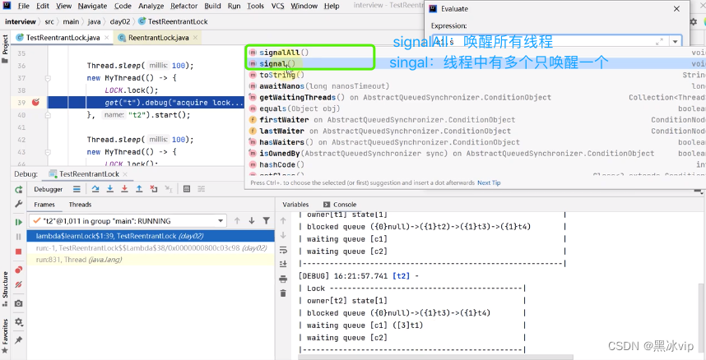The image size is (706, 360).
Task: Clear console with the trash icon
Action: pos(283,293)
